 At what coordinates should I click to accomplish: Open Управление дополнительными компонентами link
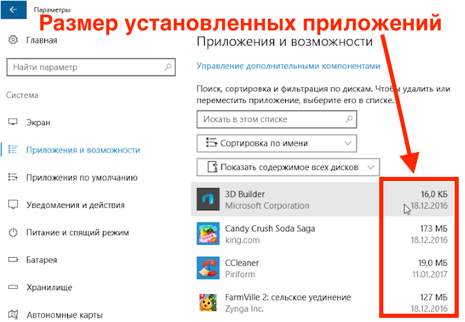click(x=289, y=66)
